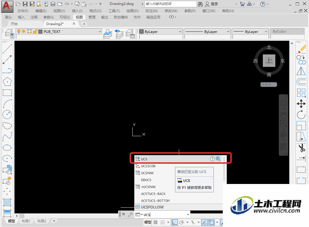Image resolution: width=309 pixels, height=227 pixels.
Task: Switch to the 默认 ribbon tab
Action: (x=9, y=17)
